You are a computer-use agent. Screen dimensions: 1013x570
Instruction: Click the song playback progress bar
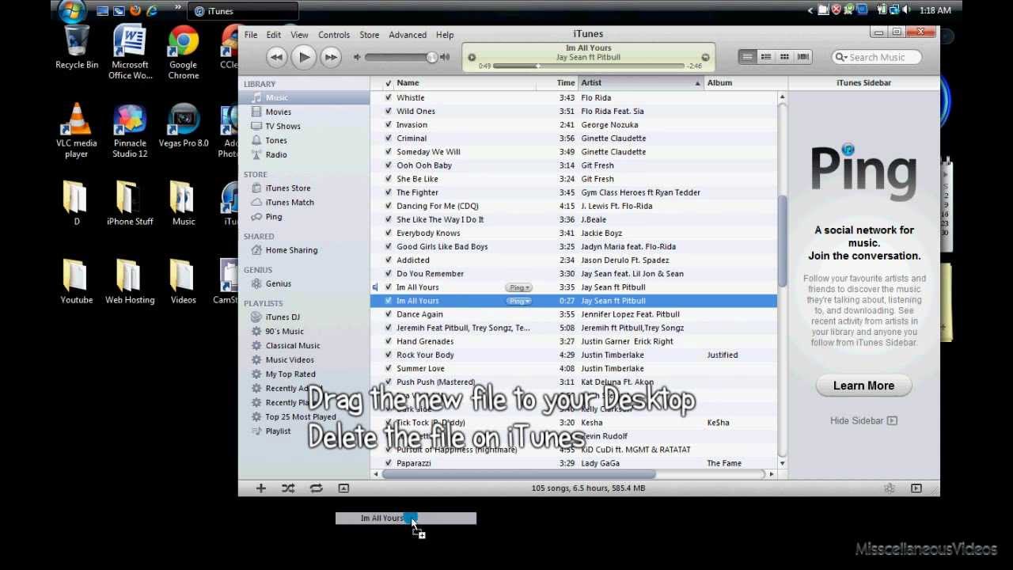pyautogui.click(x=589, y=66)
